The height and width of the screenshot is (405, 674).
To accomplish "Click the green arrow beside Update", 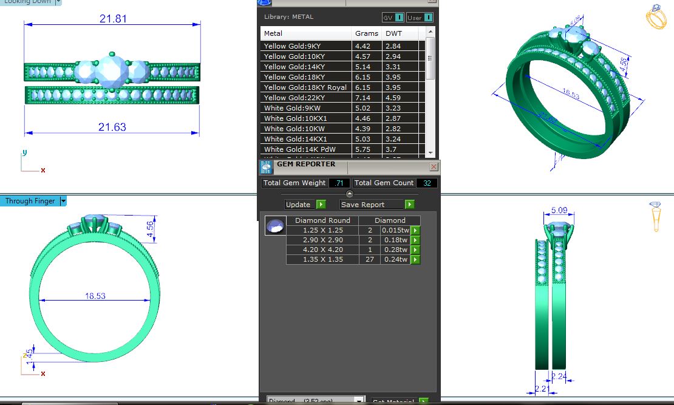I will [x=321, y=205].
